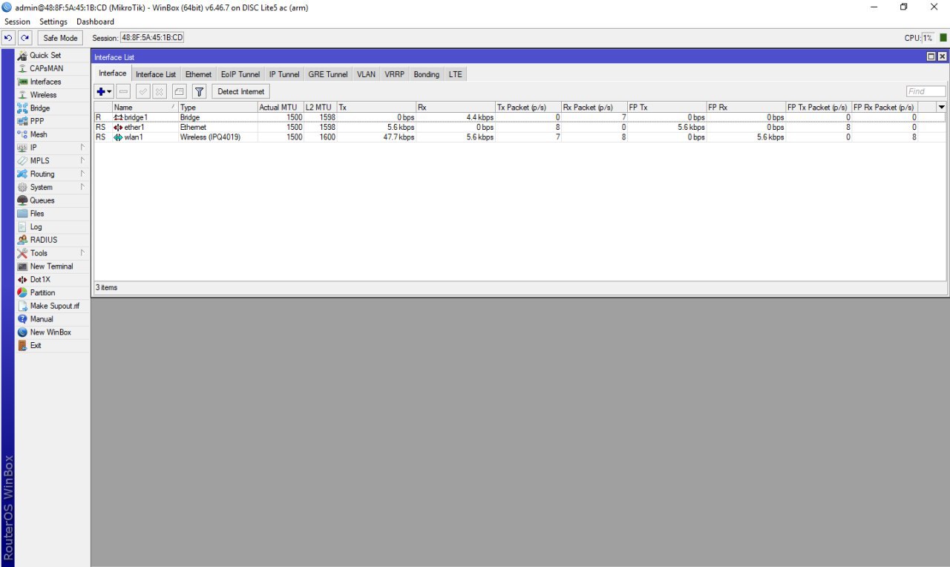The image size is (950, 567).
Task: Open Bridge in the sidebar menu
Action: point(52,108)
